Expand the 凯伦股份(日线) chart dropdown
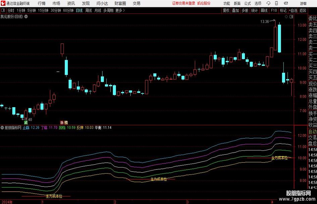The height and width of the screenshot is (204, 317). coord(26,16)
